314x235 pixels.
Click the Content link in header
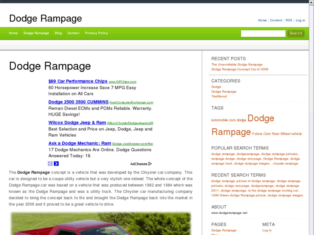point(276,20)
